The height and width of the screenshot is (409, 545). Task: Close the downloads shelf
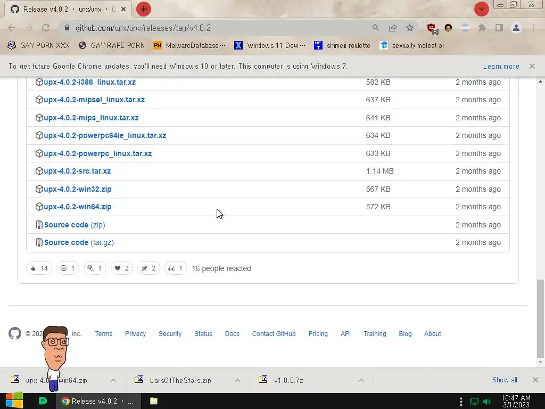click(535, 380)
